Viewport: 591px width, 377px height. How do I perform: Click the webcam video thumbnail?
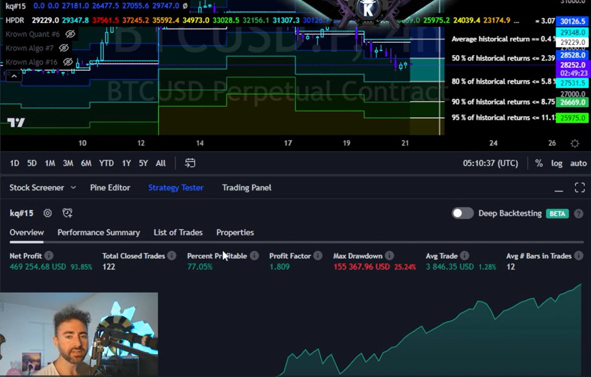point(79,335)
